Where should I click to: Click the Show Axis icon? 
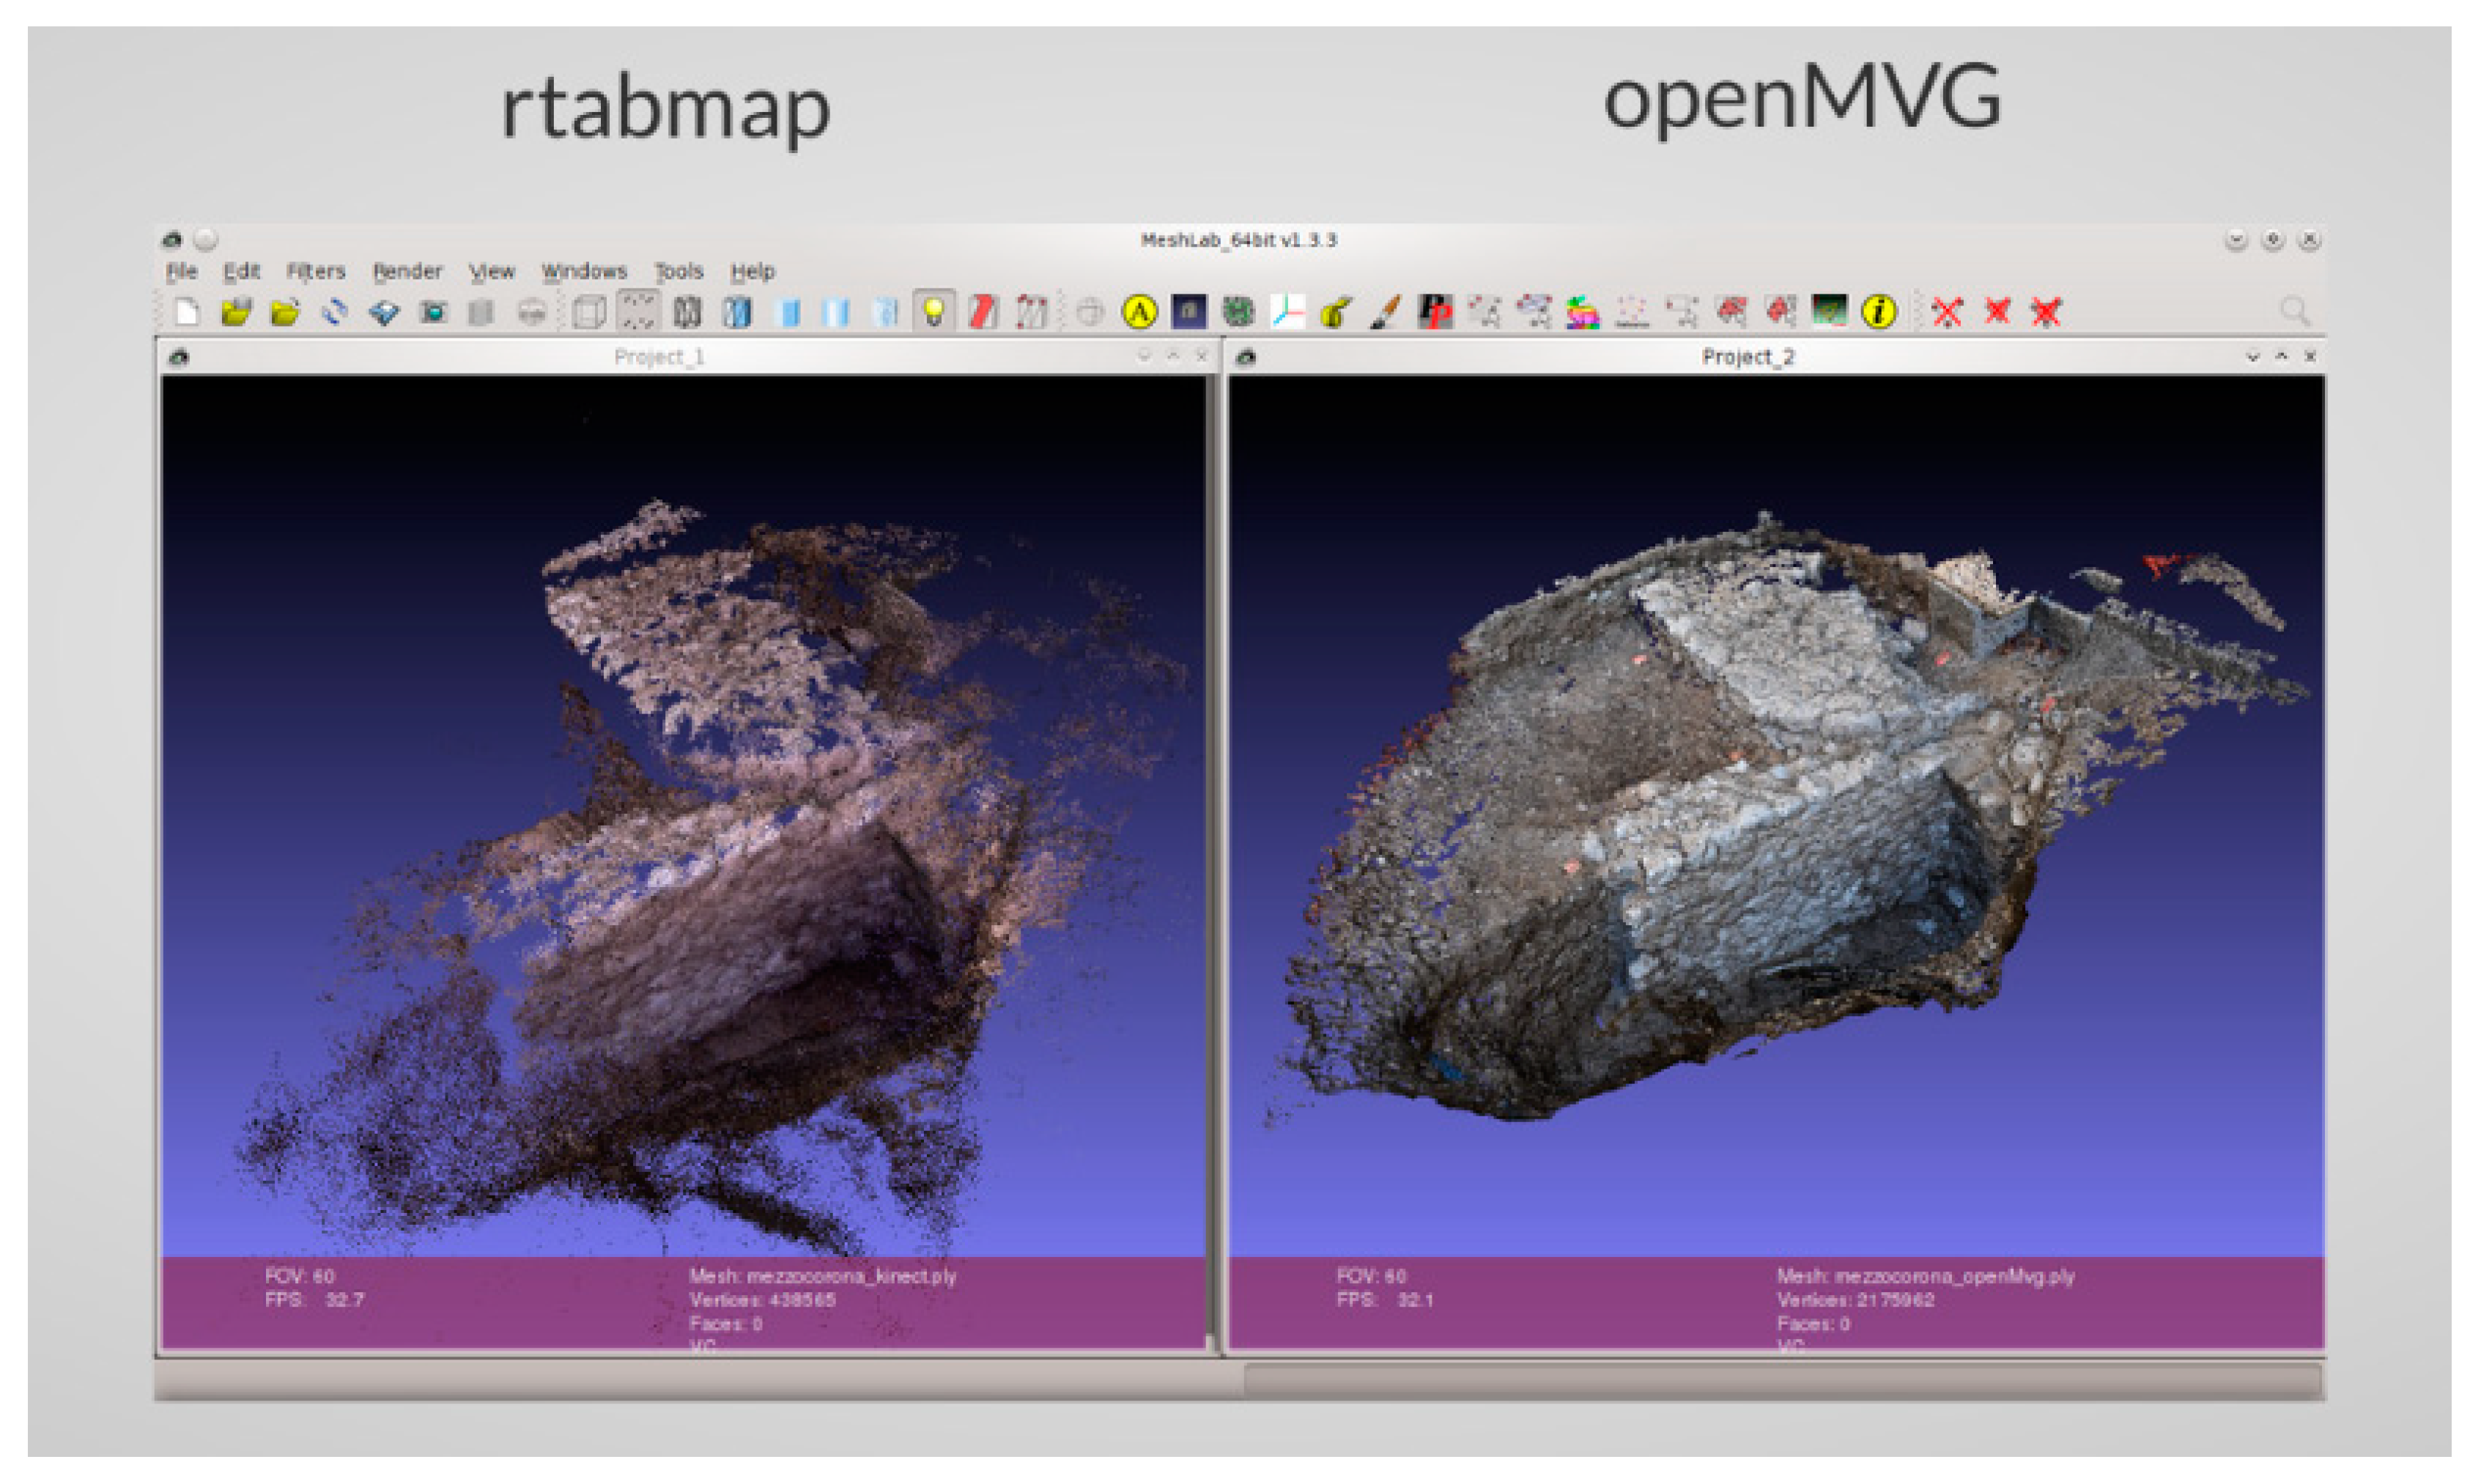pyautogui.click(x=1287, y=312)
